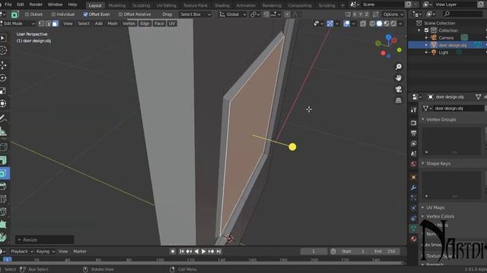The height and width of the screenshot is (273, 487).
Task: Open the Tool properties tab icon
Action: pyautogui.click(x=413, y=110)
